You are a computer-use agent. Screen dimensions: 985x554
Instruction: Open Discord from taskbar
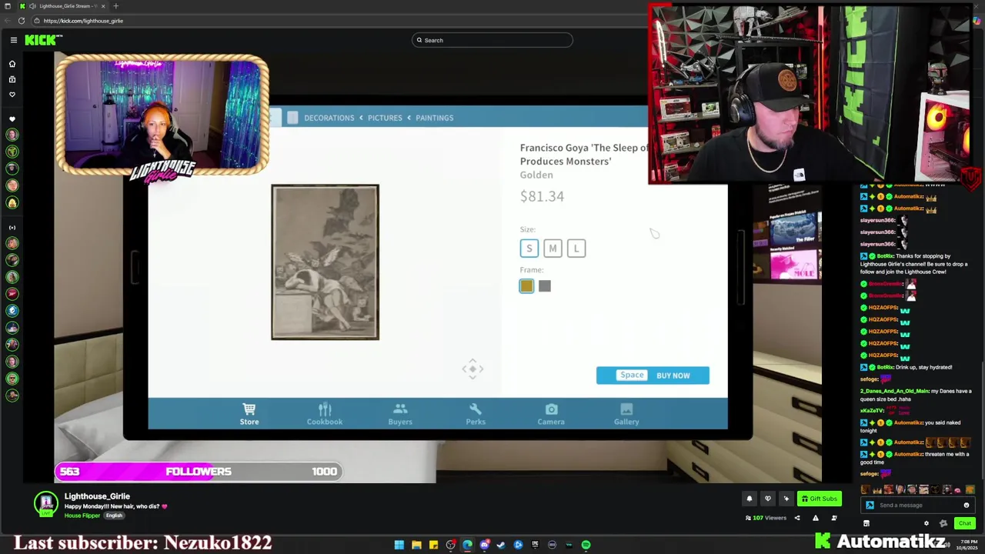coord(484,545)
